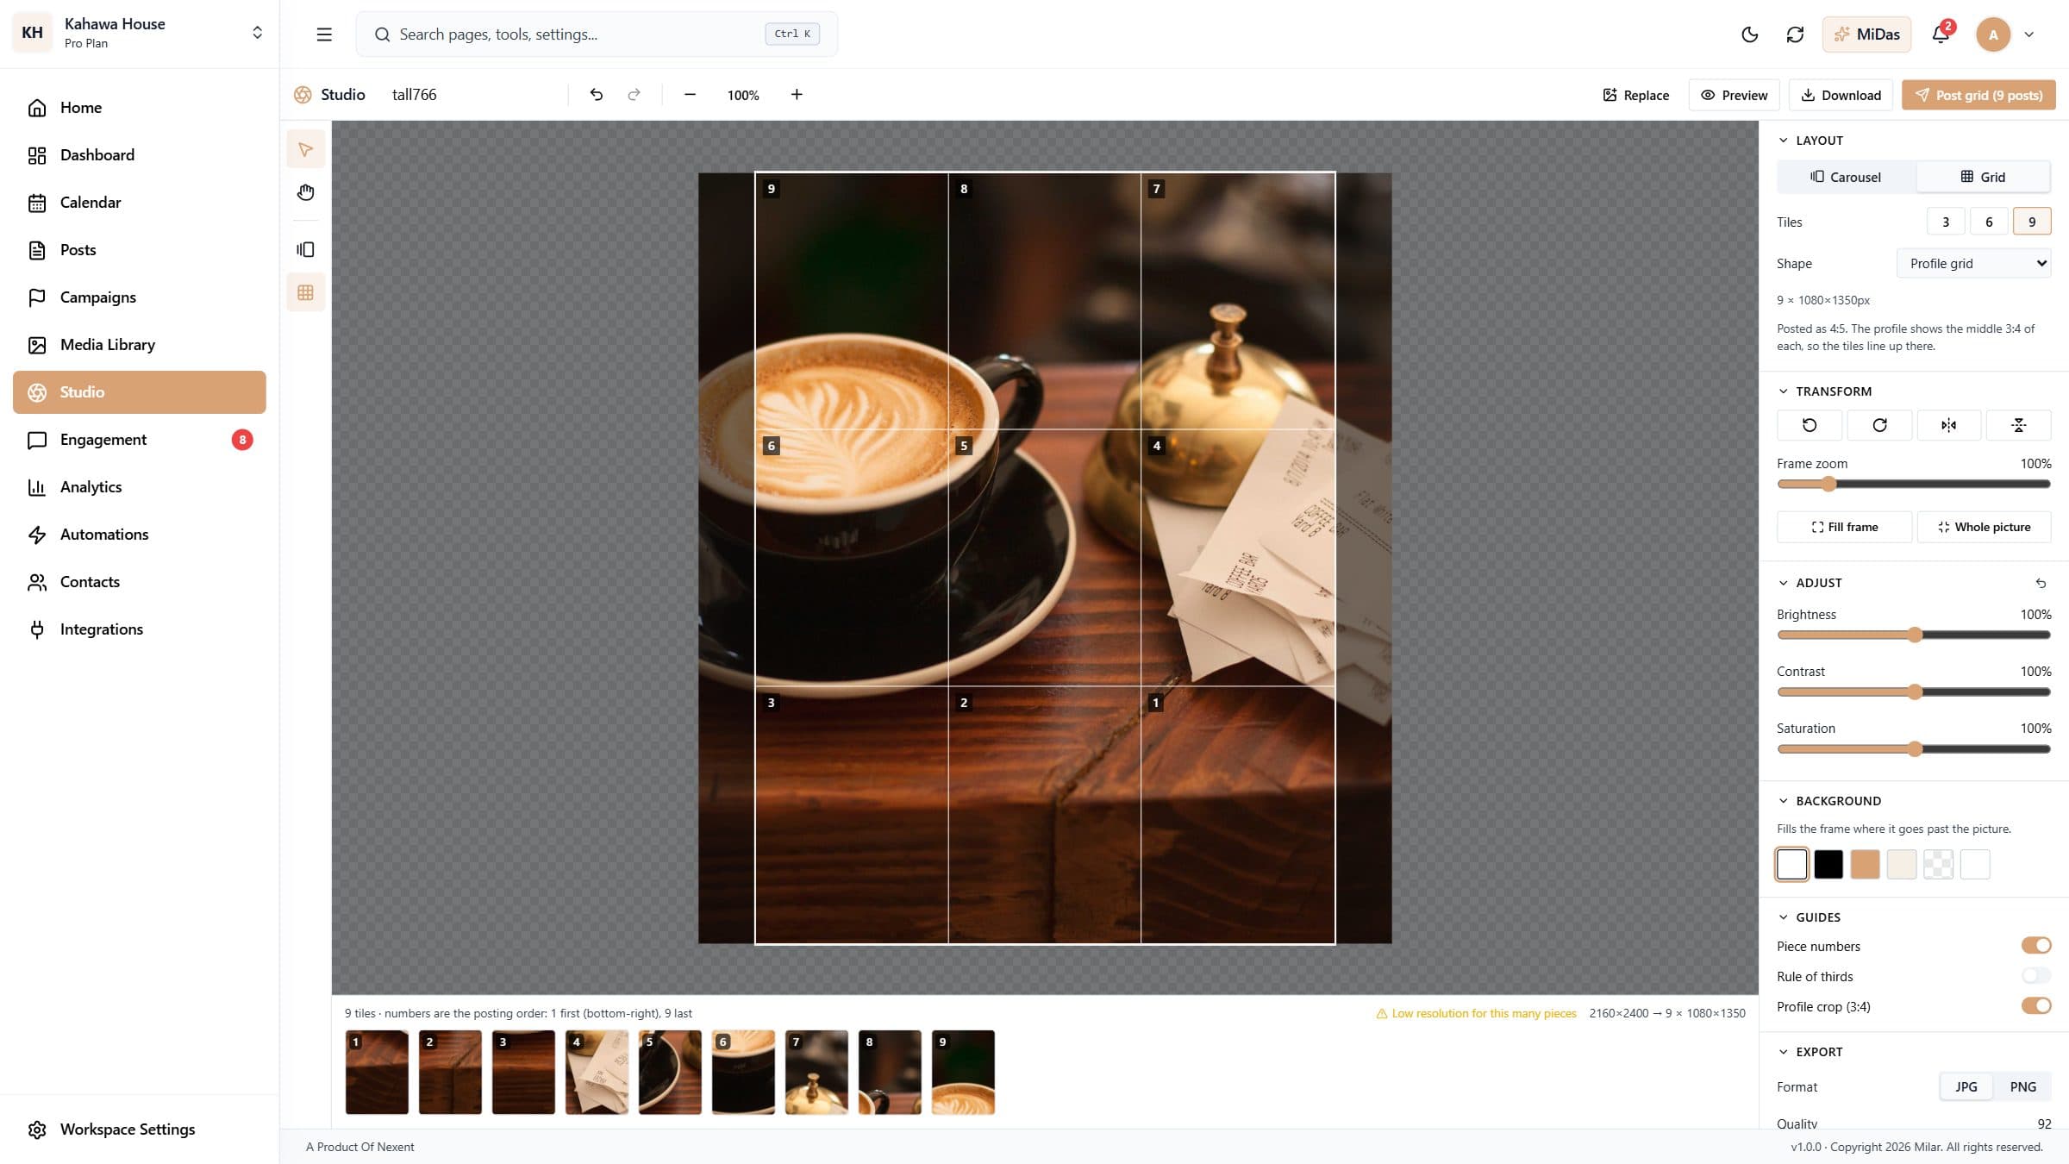2069x1164 pixels.
Task: Undo the last edit
Action: [x=596, y=95]
